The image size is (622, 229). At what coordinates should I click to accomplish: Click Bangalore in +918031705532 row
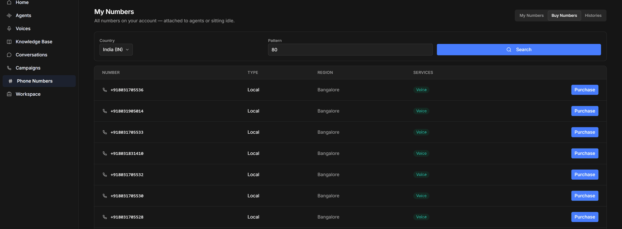[x=328, y=175]
